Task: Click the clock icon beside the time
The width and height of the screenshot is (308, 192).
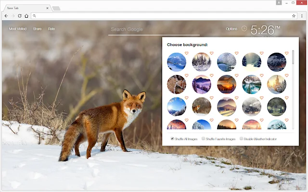Action: coord(244,29)
